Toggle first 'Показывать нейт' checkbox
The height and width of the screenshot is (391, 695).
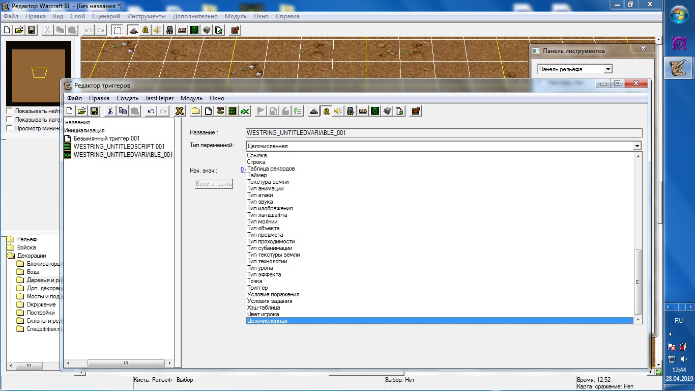9,111
